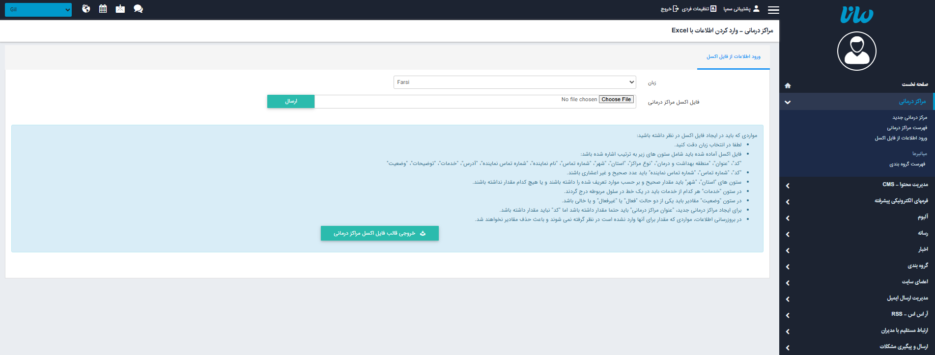This screenshot has width=935, height=355.
Task: Expand مدیریت ارسال ایمیل menu
Action: 857,298
